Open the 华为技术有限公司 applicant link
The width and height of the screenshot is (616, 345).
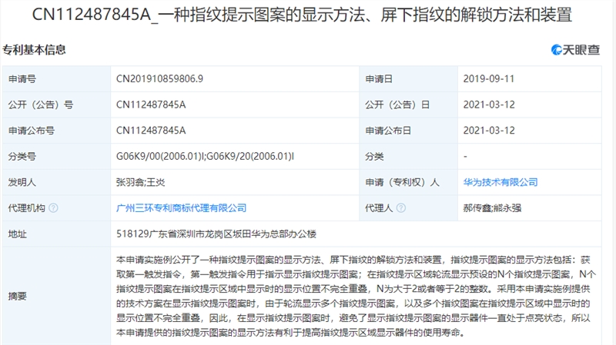(x=500, y=182)
